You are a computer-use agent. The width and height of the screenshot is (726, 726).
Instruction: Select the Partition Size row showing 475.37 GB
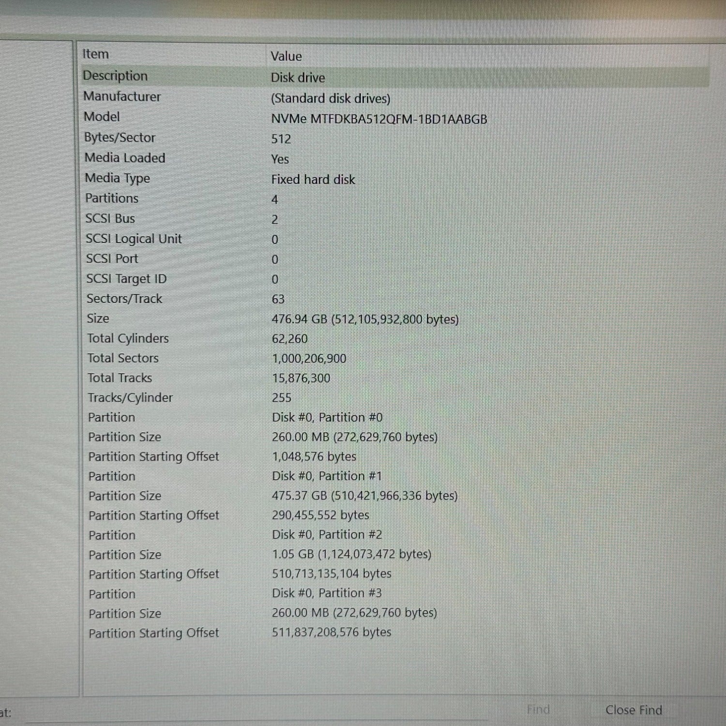pyautogui.click(x=364, y=496)
